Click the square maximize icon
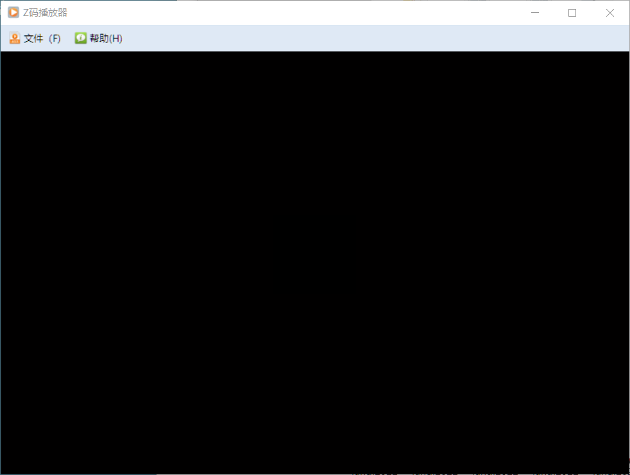The image size is (630, 475). pos(572,13)
